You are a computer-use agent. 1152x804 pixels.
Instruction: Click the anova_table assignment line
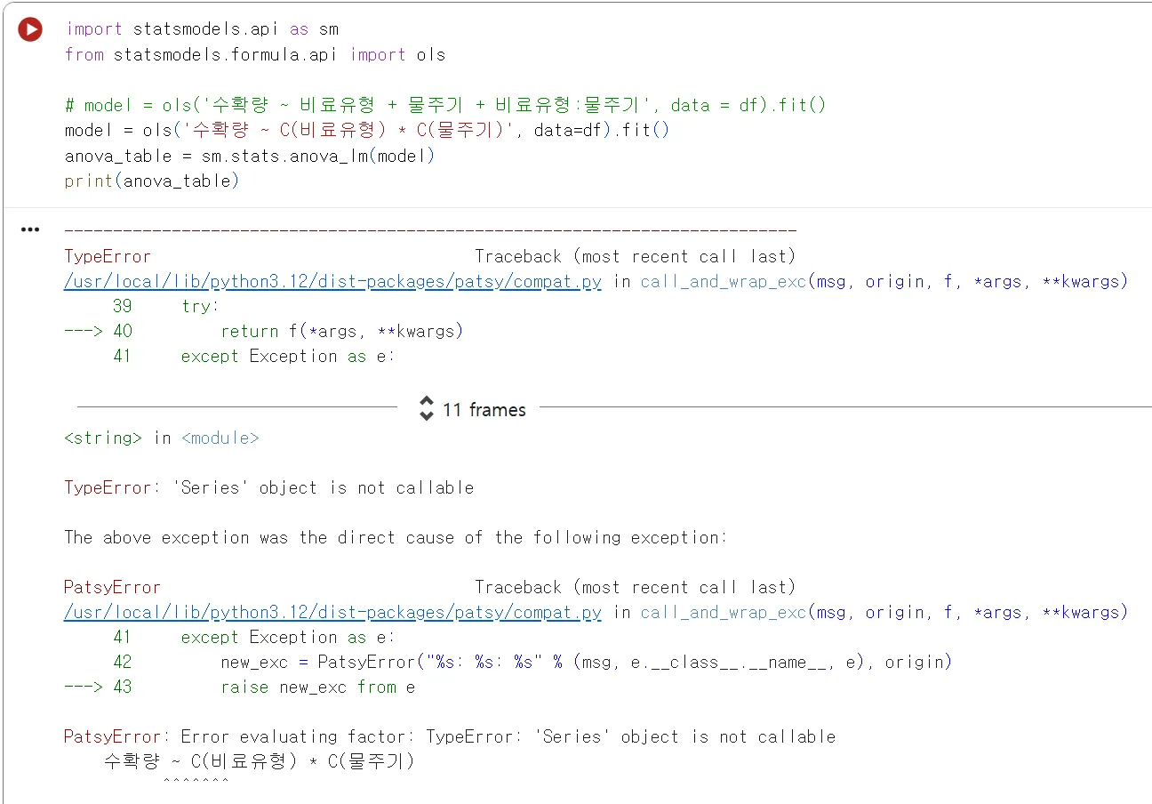pyautogui.click(x=249, y=155)
